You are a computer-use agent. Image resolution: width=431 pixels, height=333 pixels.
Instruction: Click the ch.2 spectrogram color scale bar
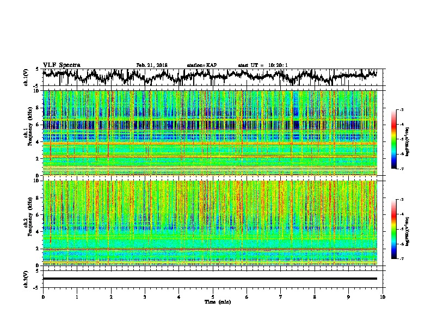point(394,229)
